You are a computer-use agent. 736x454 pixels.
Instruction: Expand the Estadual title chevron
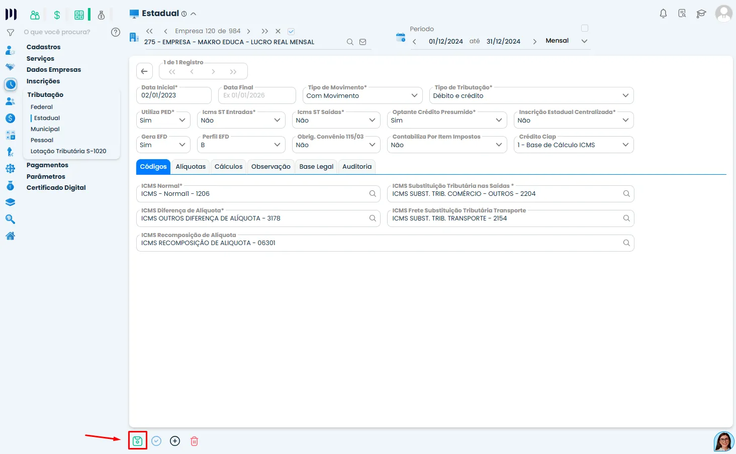click(x=194, y=14)
